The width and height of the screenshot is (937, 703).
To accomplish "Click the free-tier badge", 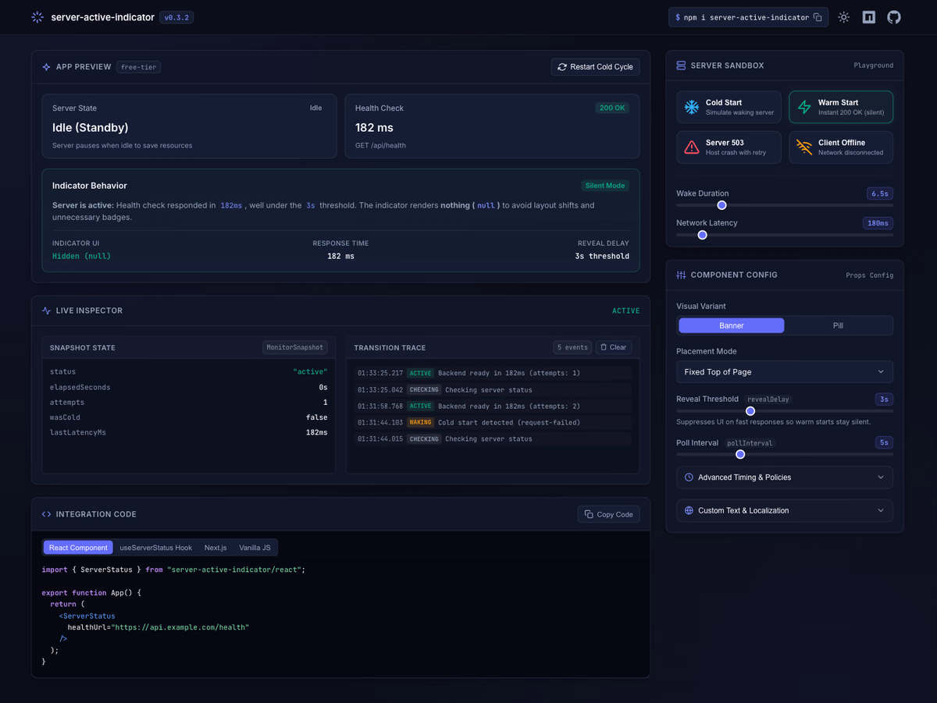I will pos(138,67).
